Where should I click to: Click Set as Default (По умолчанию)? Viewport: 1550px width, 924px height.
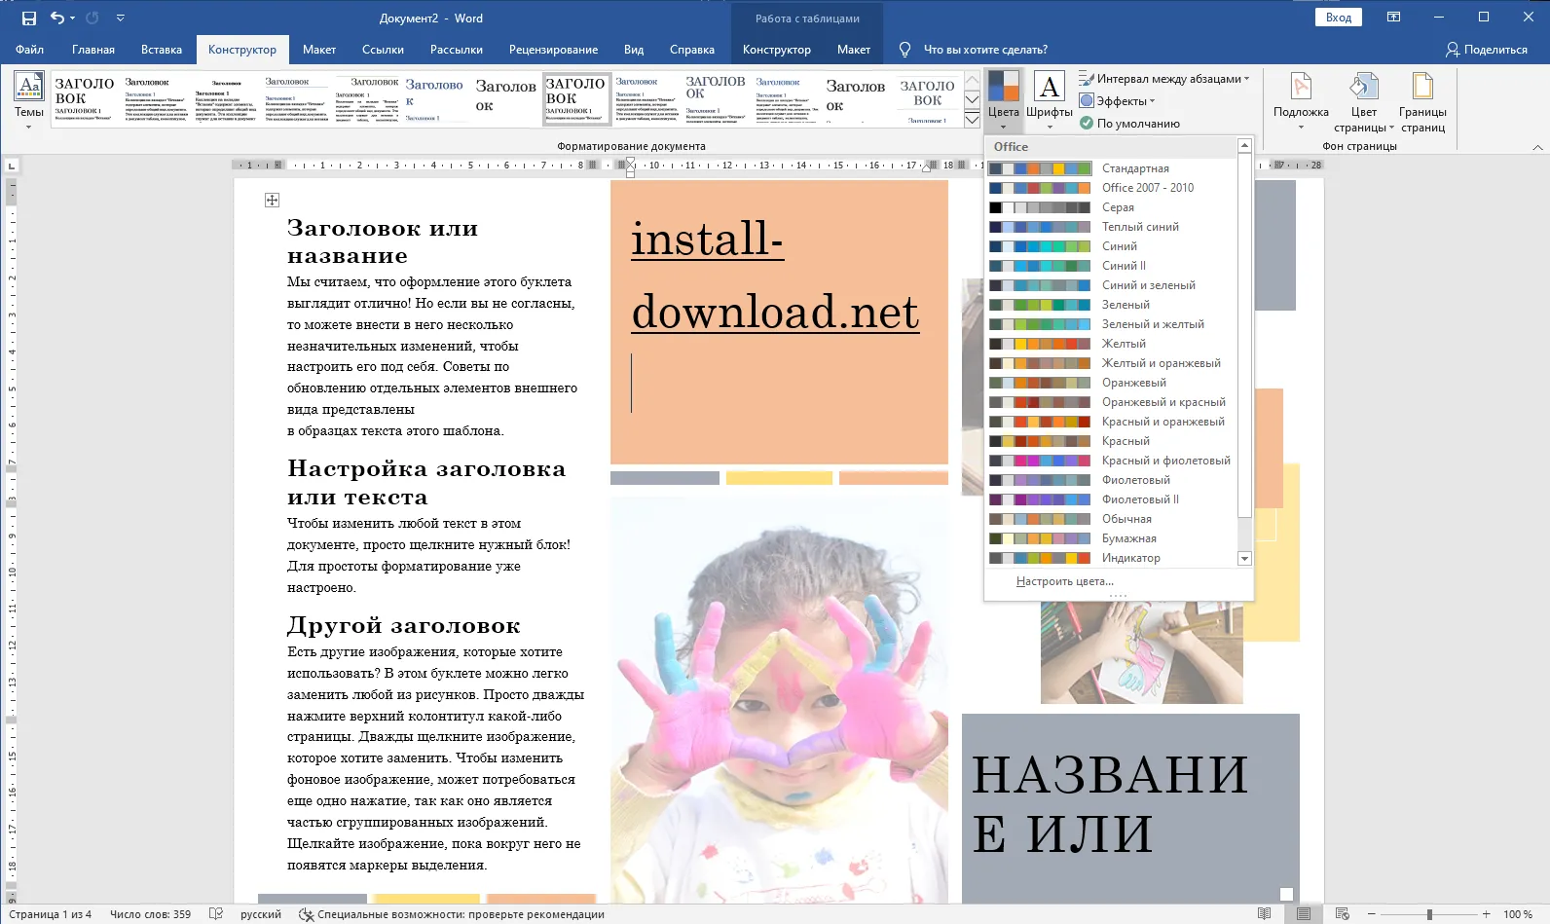pos(1129,124)
